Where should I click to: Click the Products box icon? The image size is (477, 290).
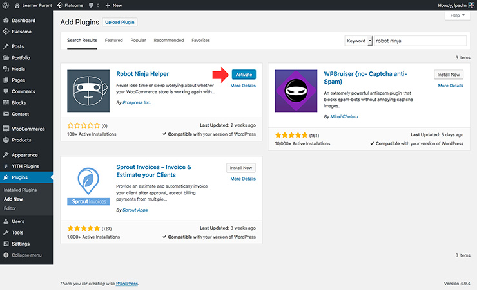coord(6,140)
